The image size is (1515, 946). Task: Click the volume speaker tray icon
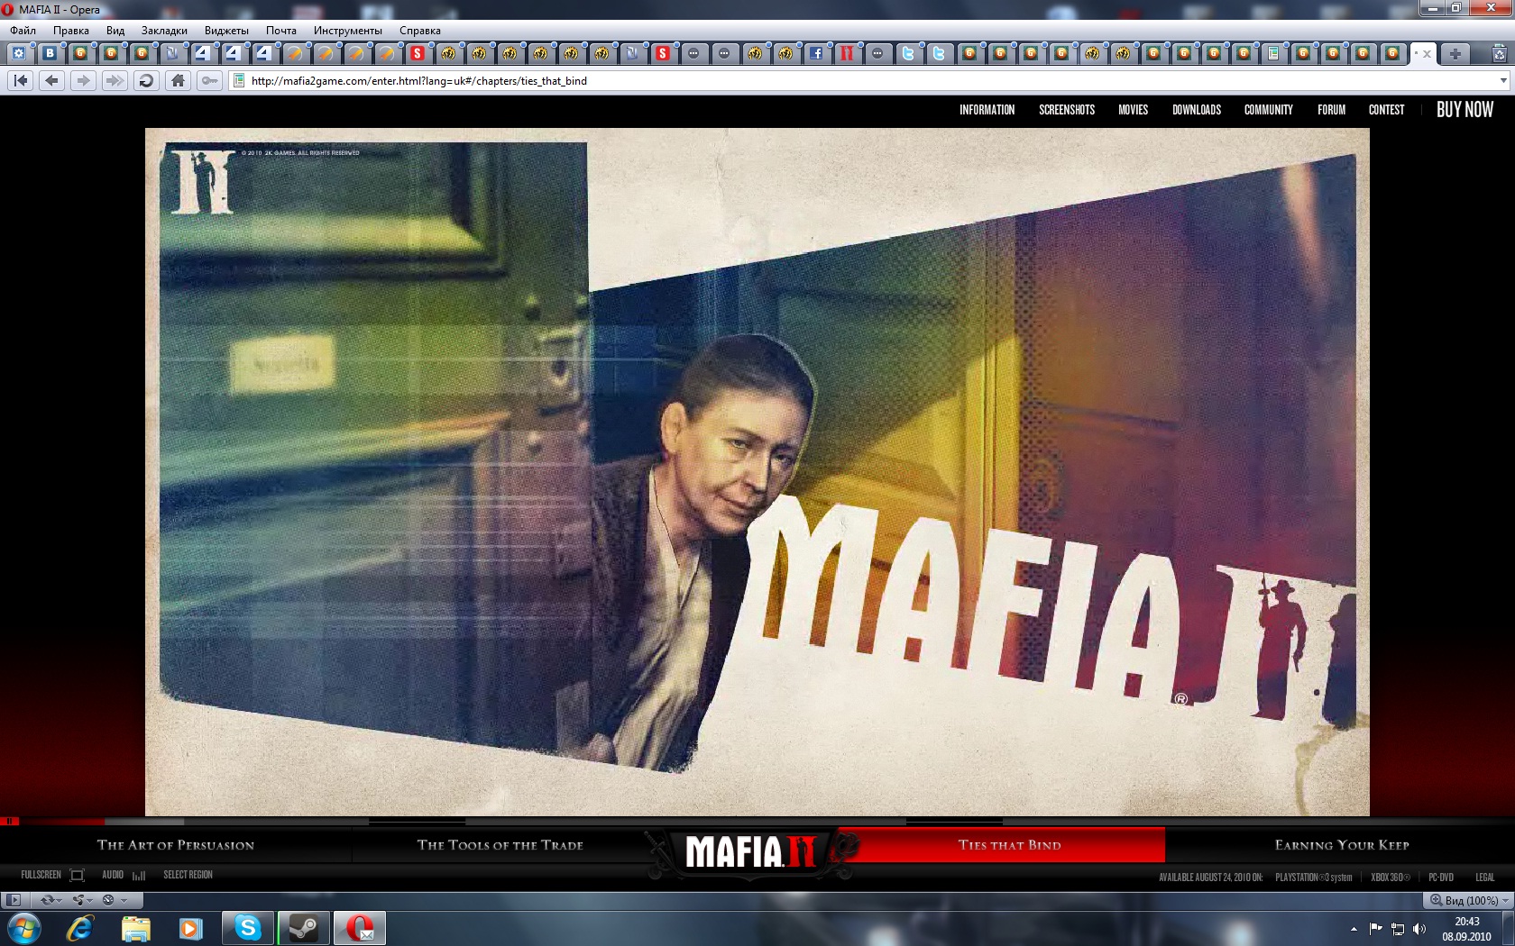tap(1419, 929)
